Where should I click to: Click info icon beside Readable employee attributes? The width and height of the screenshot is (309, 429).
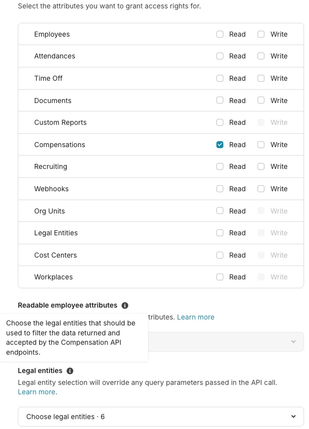point(125,305)
